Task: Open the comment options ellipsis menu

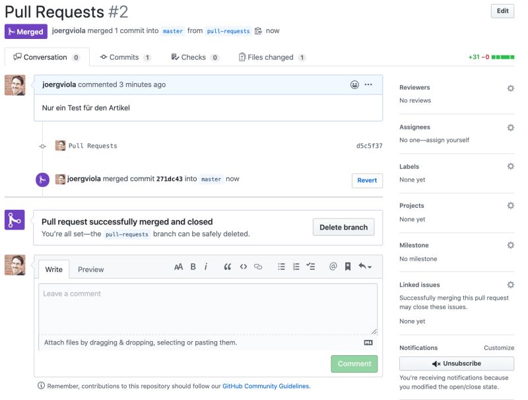Action: (368, 84)
